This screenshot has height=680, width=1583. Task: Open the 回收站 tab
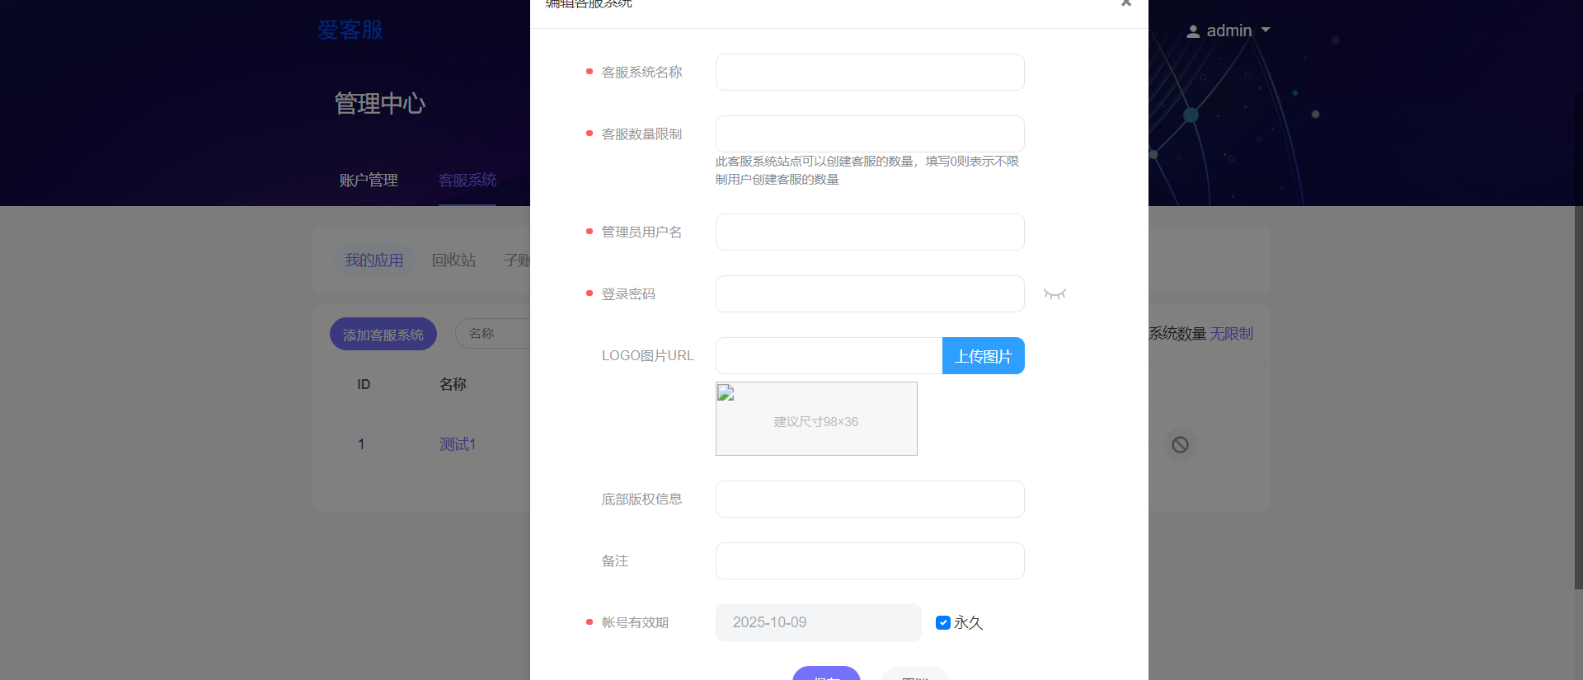(453, 260)
